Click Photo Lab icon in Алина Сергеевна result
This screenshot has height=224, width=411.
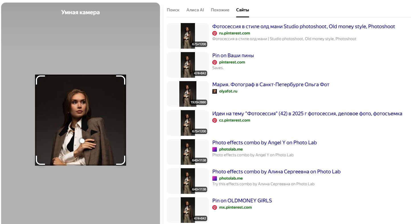[x=215, y=178]
